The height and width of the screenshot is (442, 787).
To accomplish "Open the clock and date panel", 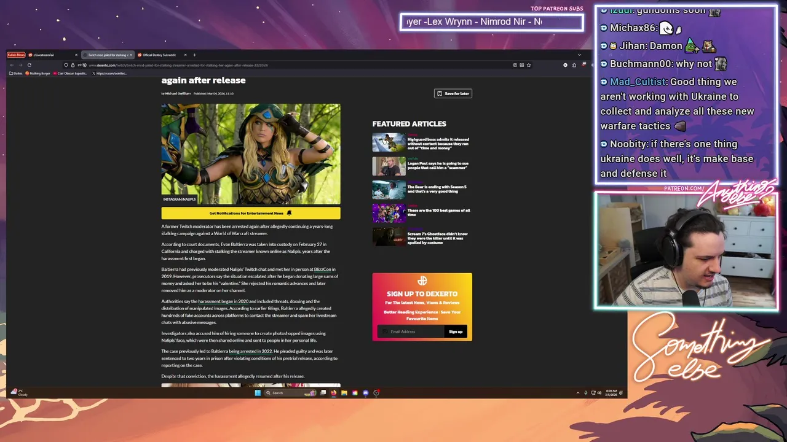I will tap(611, 393).
